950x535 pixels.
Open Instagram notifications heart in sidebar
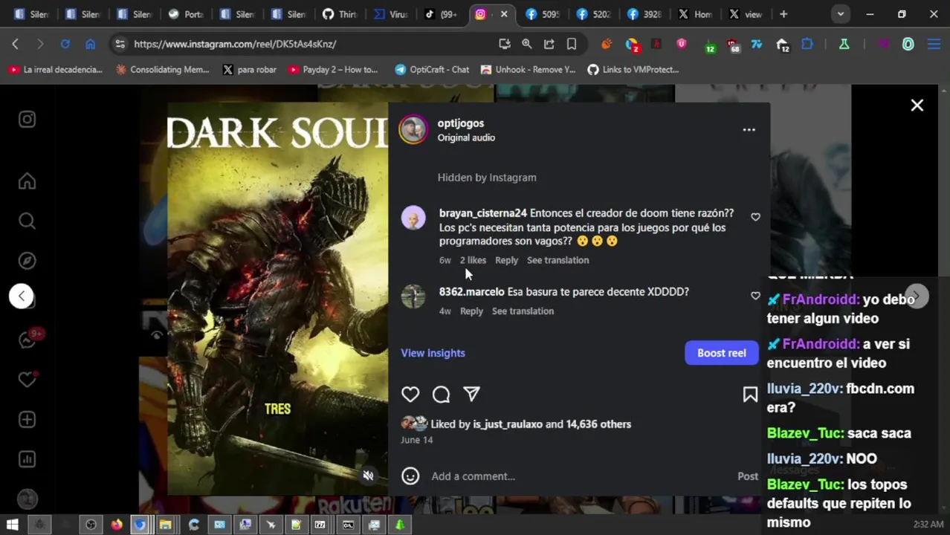27,379
